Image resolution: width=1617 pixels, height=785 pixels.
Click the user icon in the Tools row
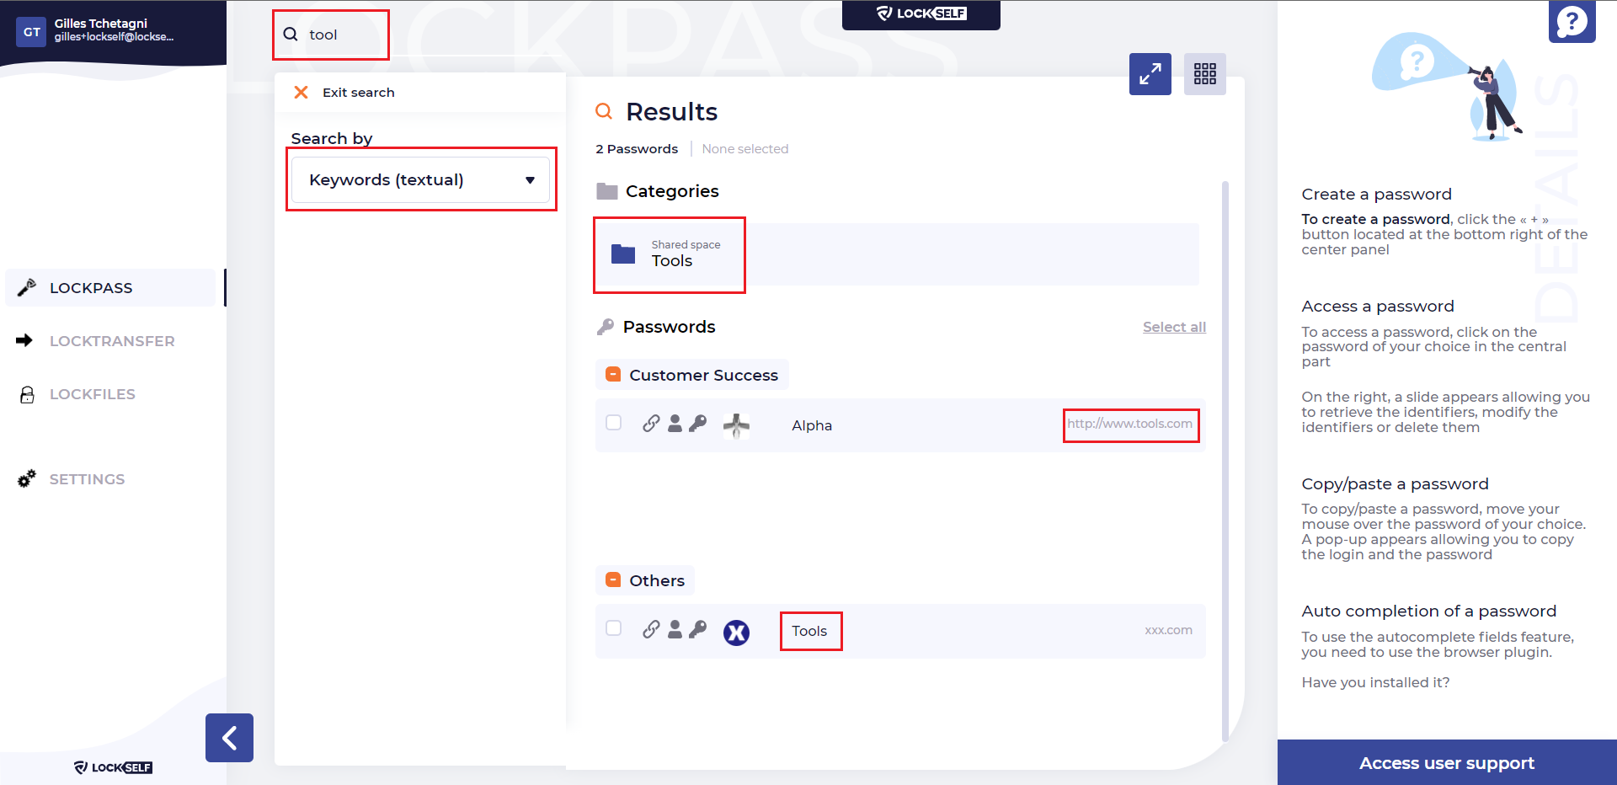point(675,628)
